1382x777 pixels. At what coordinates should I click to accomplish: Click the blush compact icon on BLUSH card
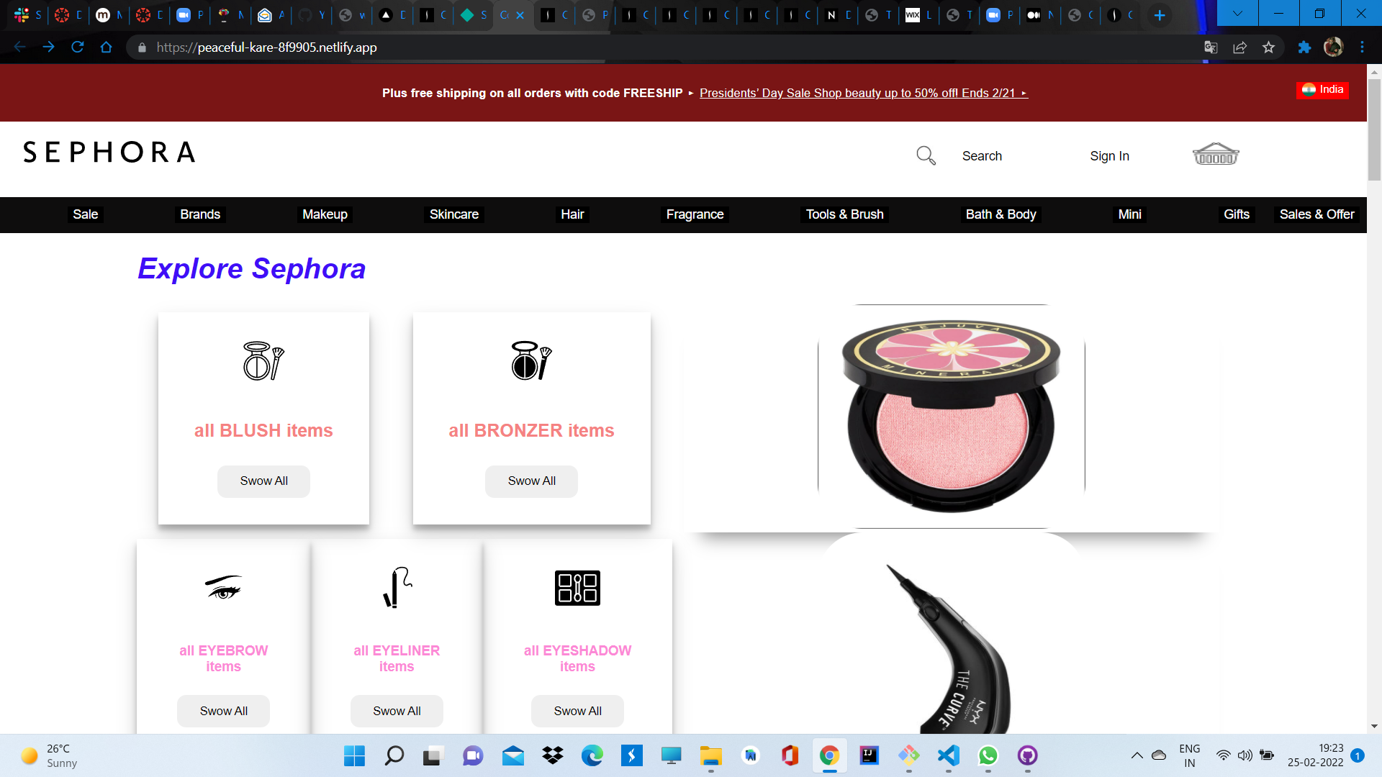coord(263,362)
